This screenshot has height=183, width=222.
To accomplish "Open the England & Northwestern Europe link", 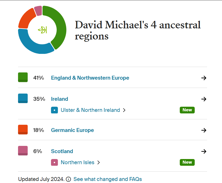I will 90,78.
